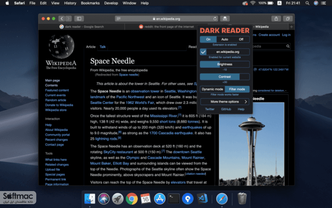Switch to dark reader Google Search tab
Image resolution: width=332 pixels, height=208 pixels.
[82, 27]
